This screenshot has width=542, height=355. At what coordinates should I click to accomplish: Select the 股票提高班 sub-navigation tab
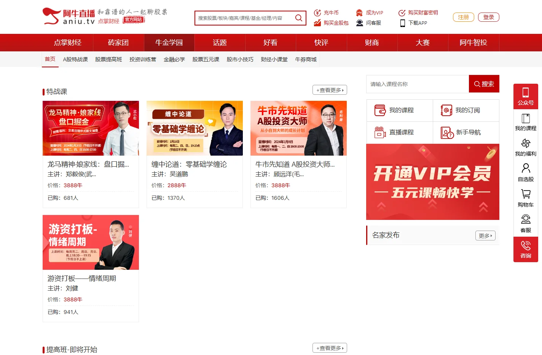click(x=108, y=59)
